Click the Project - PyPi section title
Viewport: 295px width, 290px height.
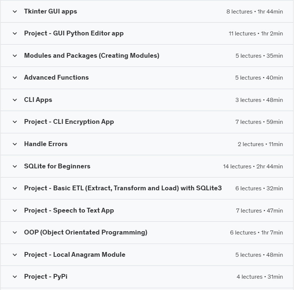tap(46, 276)
